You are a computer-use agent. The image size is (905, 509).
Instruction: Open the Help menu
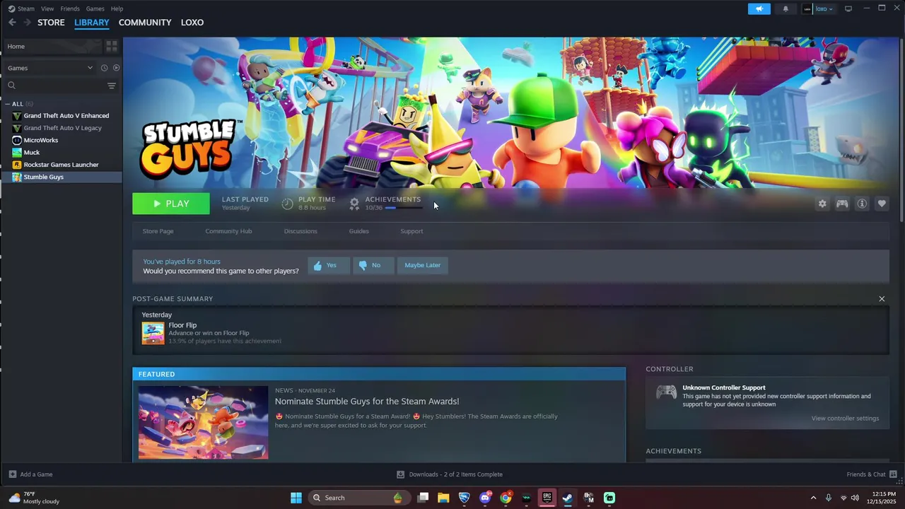[117, 8]
